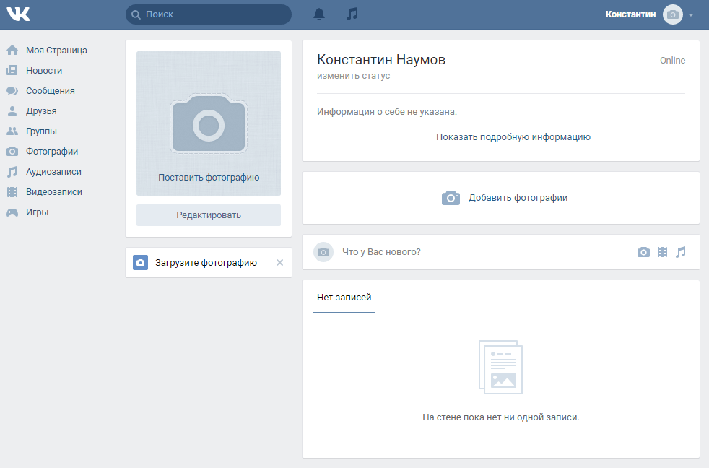Attach a video using the film icon
Viewport: 709px width, 468px height.
pyautogui.click(x=662, y=252)
